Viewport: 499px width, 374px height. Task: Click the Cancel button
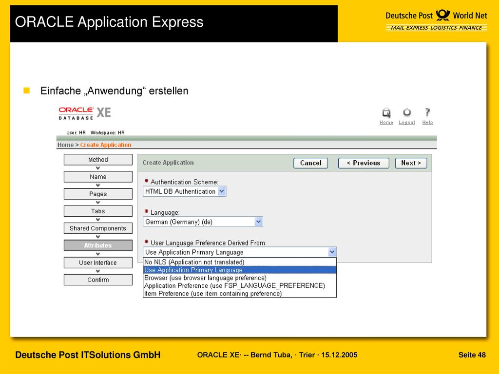click(x=310, y=163)
